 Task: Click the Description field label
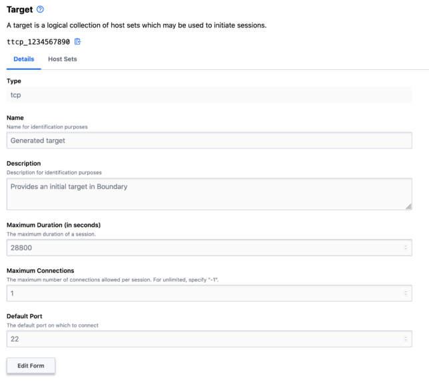pyautogui.click(x=23, y=164)
